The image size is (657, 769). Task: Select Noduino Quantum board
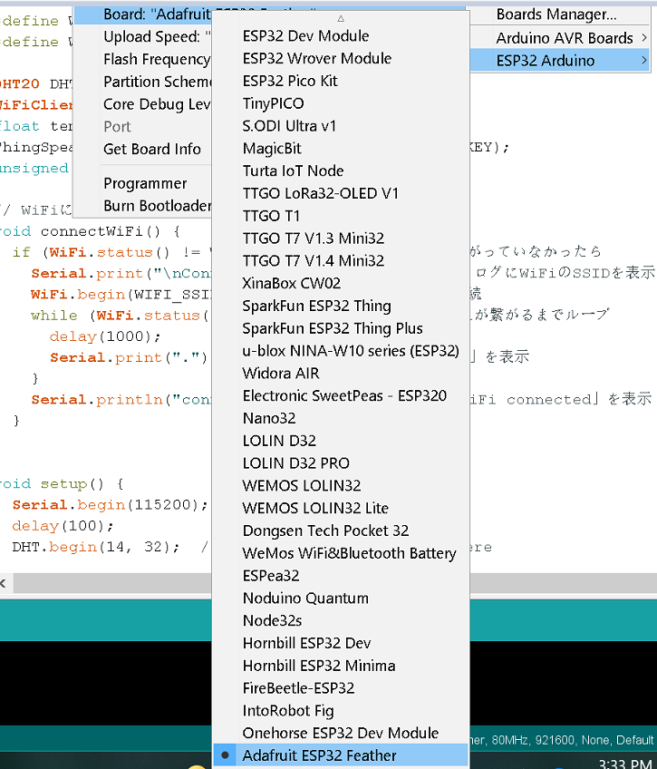tap(341, 599)
